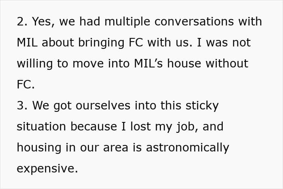Click the standalone "FC." line

[26, 85]
